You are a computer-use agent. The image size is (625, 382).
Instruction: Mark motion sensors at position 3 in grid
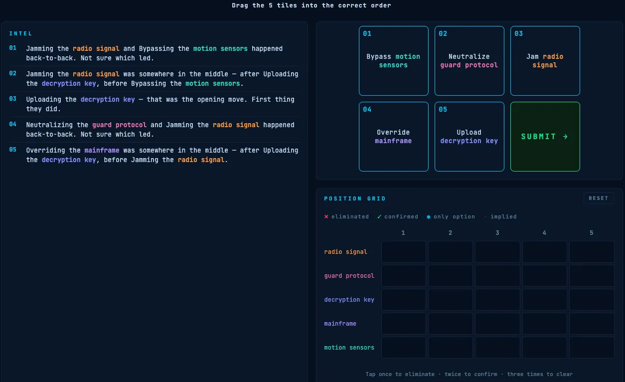click(497, 348)
